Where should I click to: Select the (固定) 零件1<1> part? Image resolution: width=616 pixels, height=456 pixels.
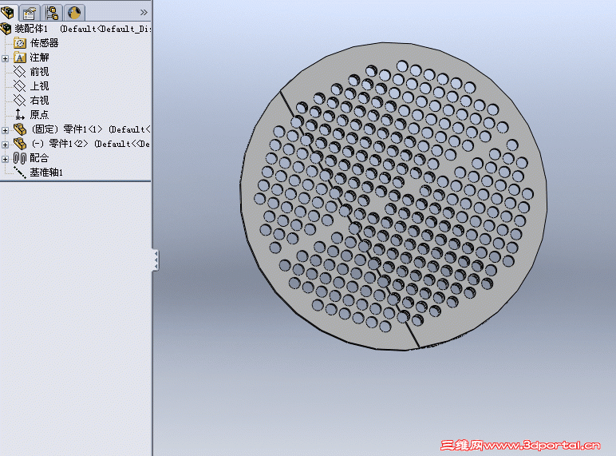tap(91, 129)
